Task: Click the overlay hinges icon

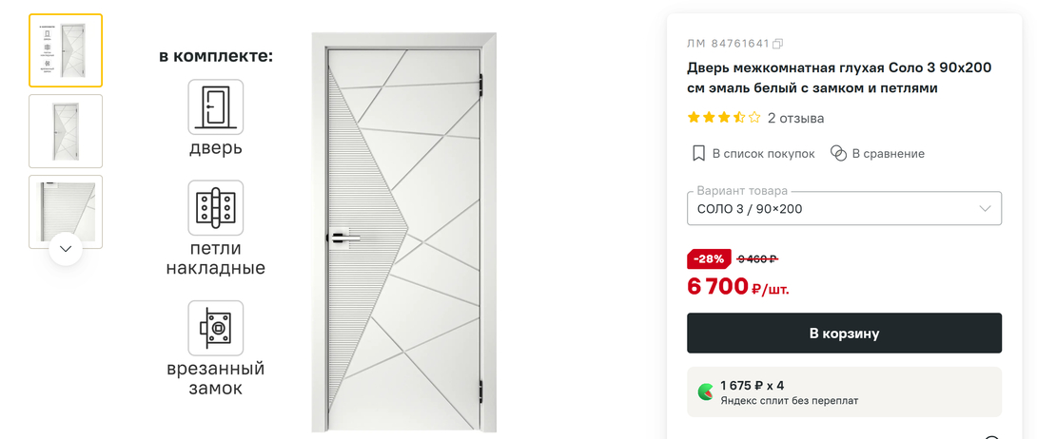Action: coord(215,208)
